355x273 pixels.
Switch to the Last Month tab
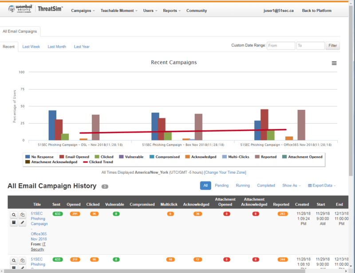pos(57,47)
